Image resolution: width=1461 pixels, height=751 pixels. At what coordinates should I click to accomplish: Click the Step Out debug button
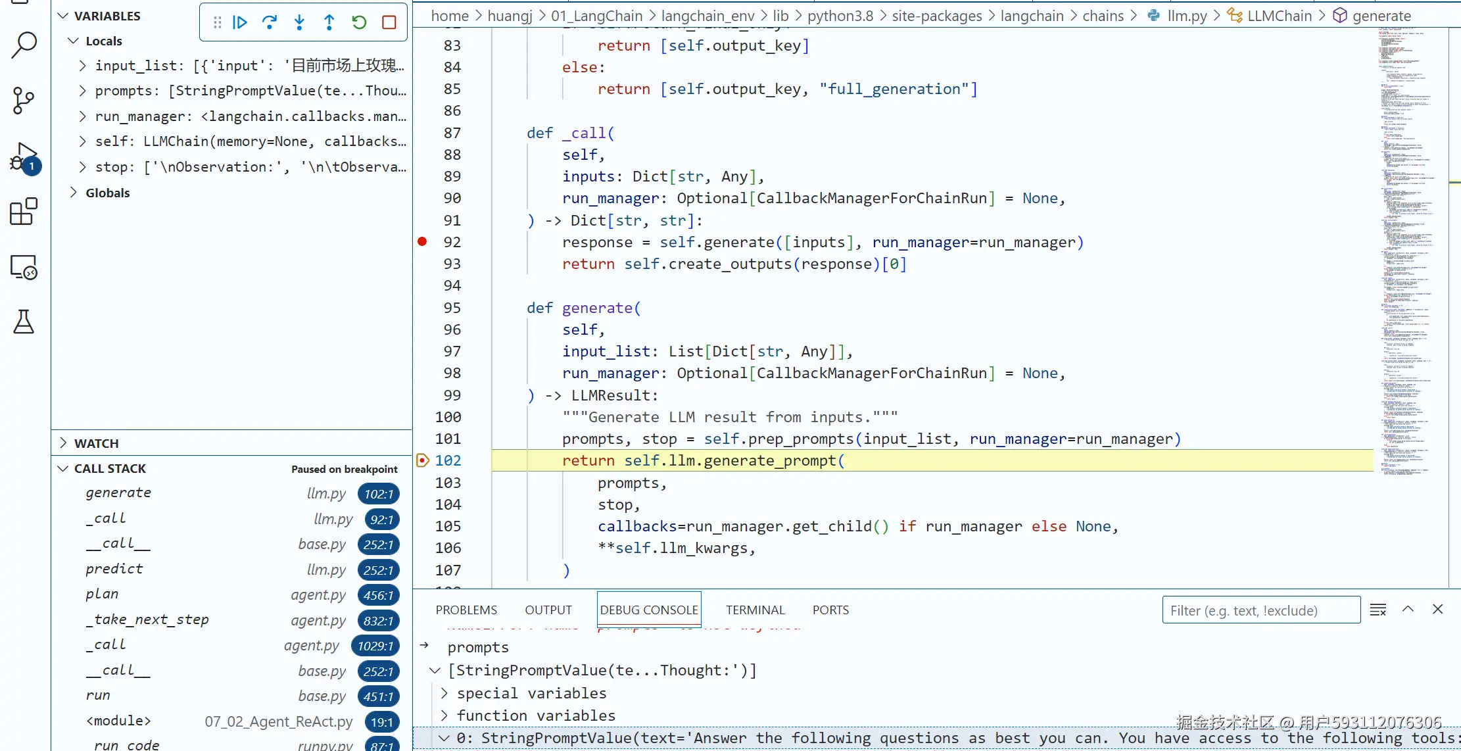pos(329,22)
